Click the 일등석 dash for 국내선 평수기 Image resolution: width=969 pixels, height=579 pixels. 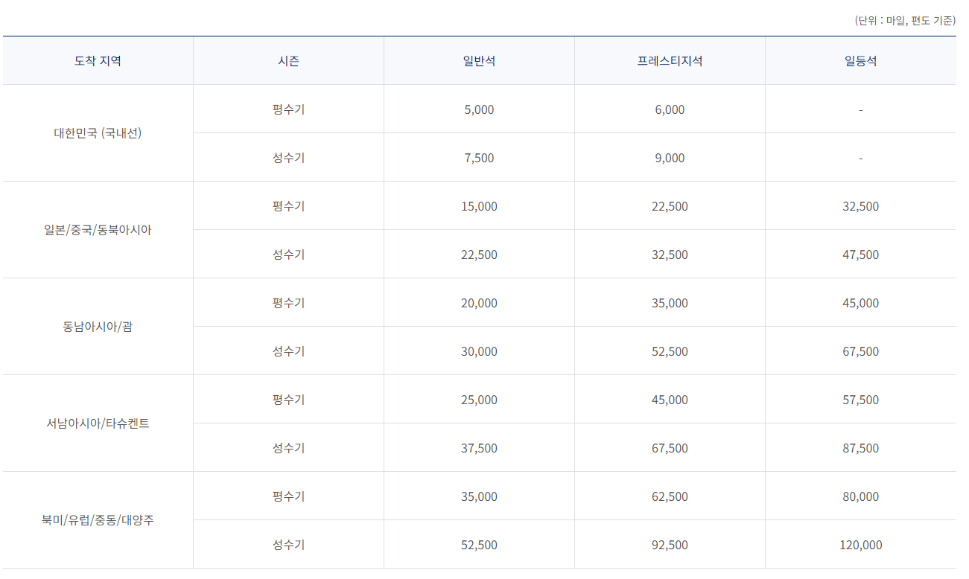860,109
